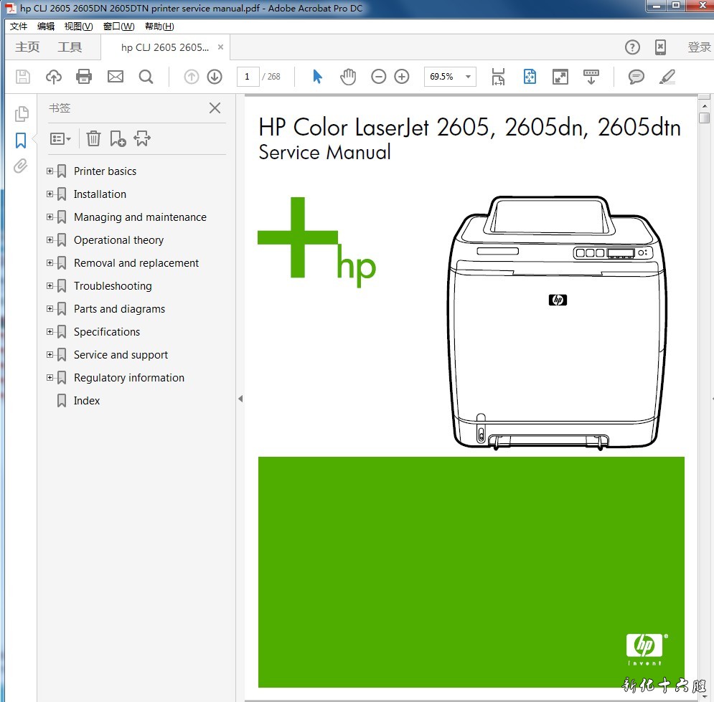The width and height of the screenshot is (714, 702).
Task: Expand the Parts and diagrams bookmark
Action: [50, 309]
